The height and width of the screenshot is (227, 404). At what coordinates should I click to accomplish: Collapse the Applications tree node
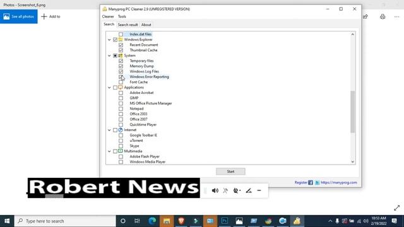pos(109,88)
